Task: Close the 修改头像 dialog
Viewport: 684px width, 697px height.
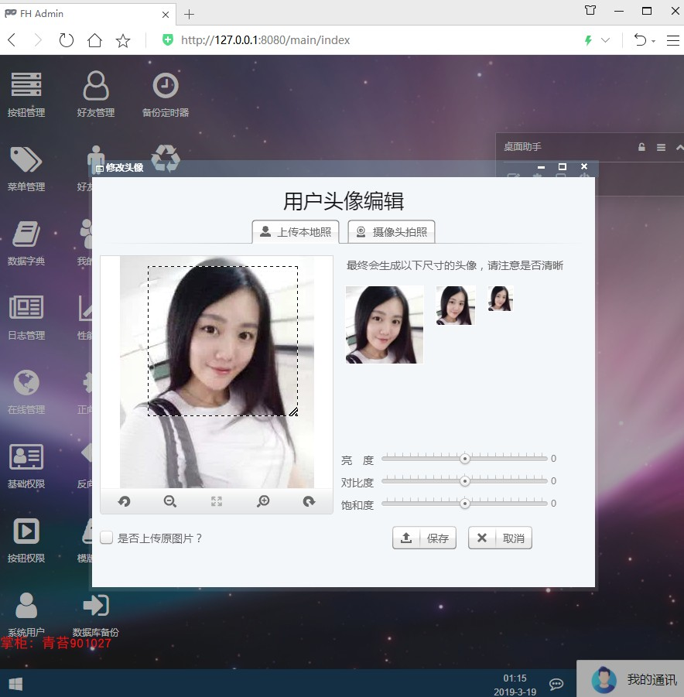Action: tap(584, 166)
